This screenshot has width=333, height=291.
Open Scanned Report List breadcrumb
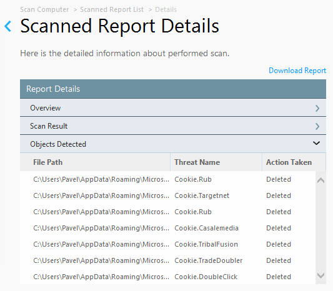click(x=112, y=9)
